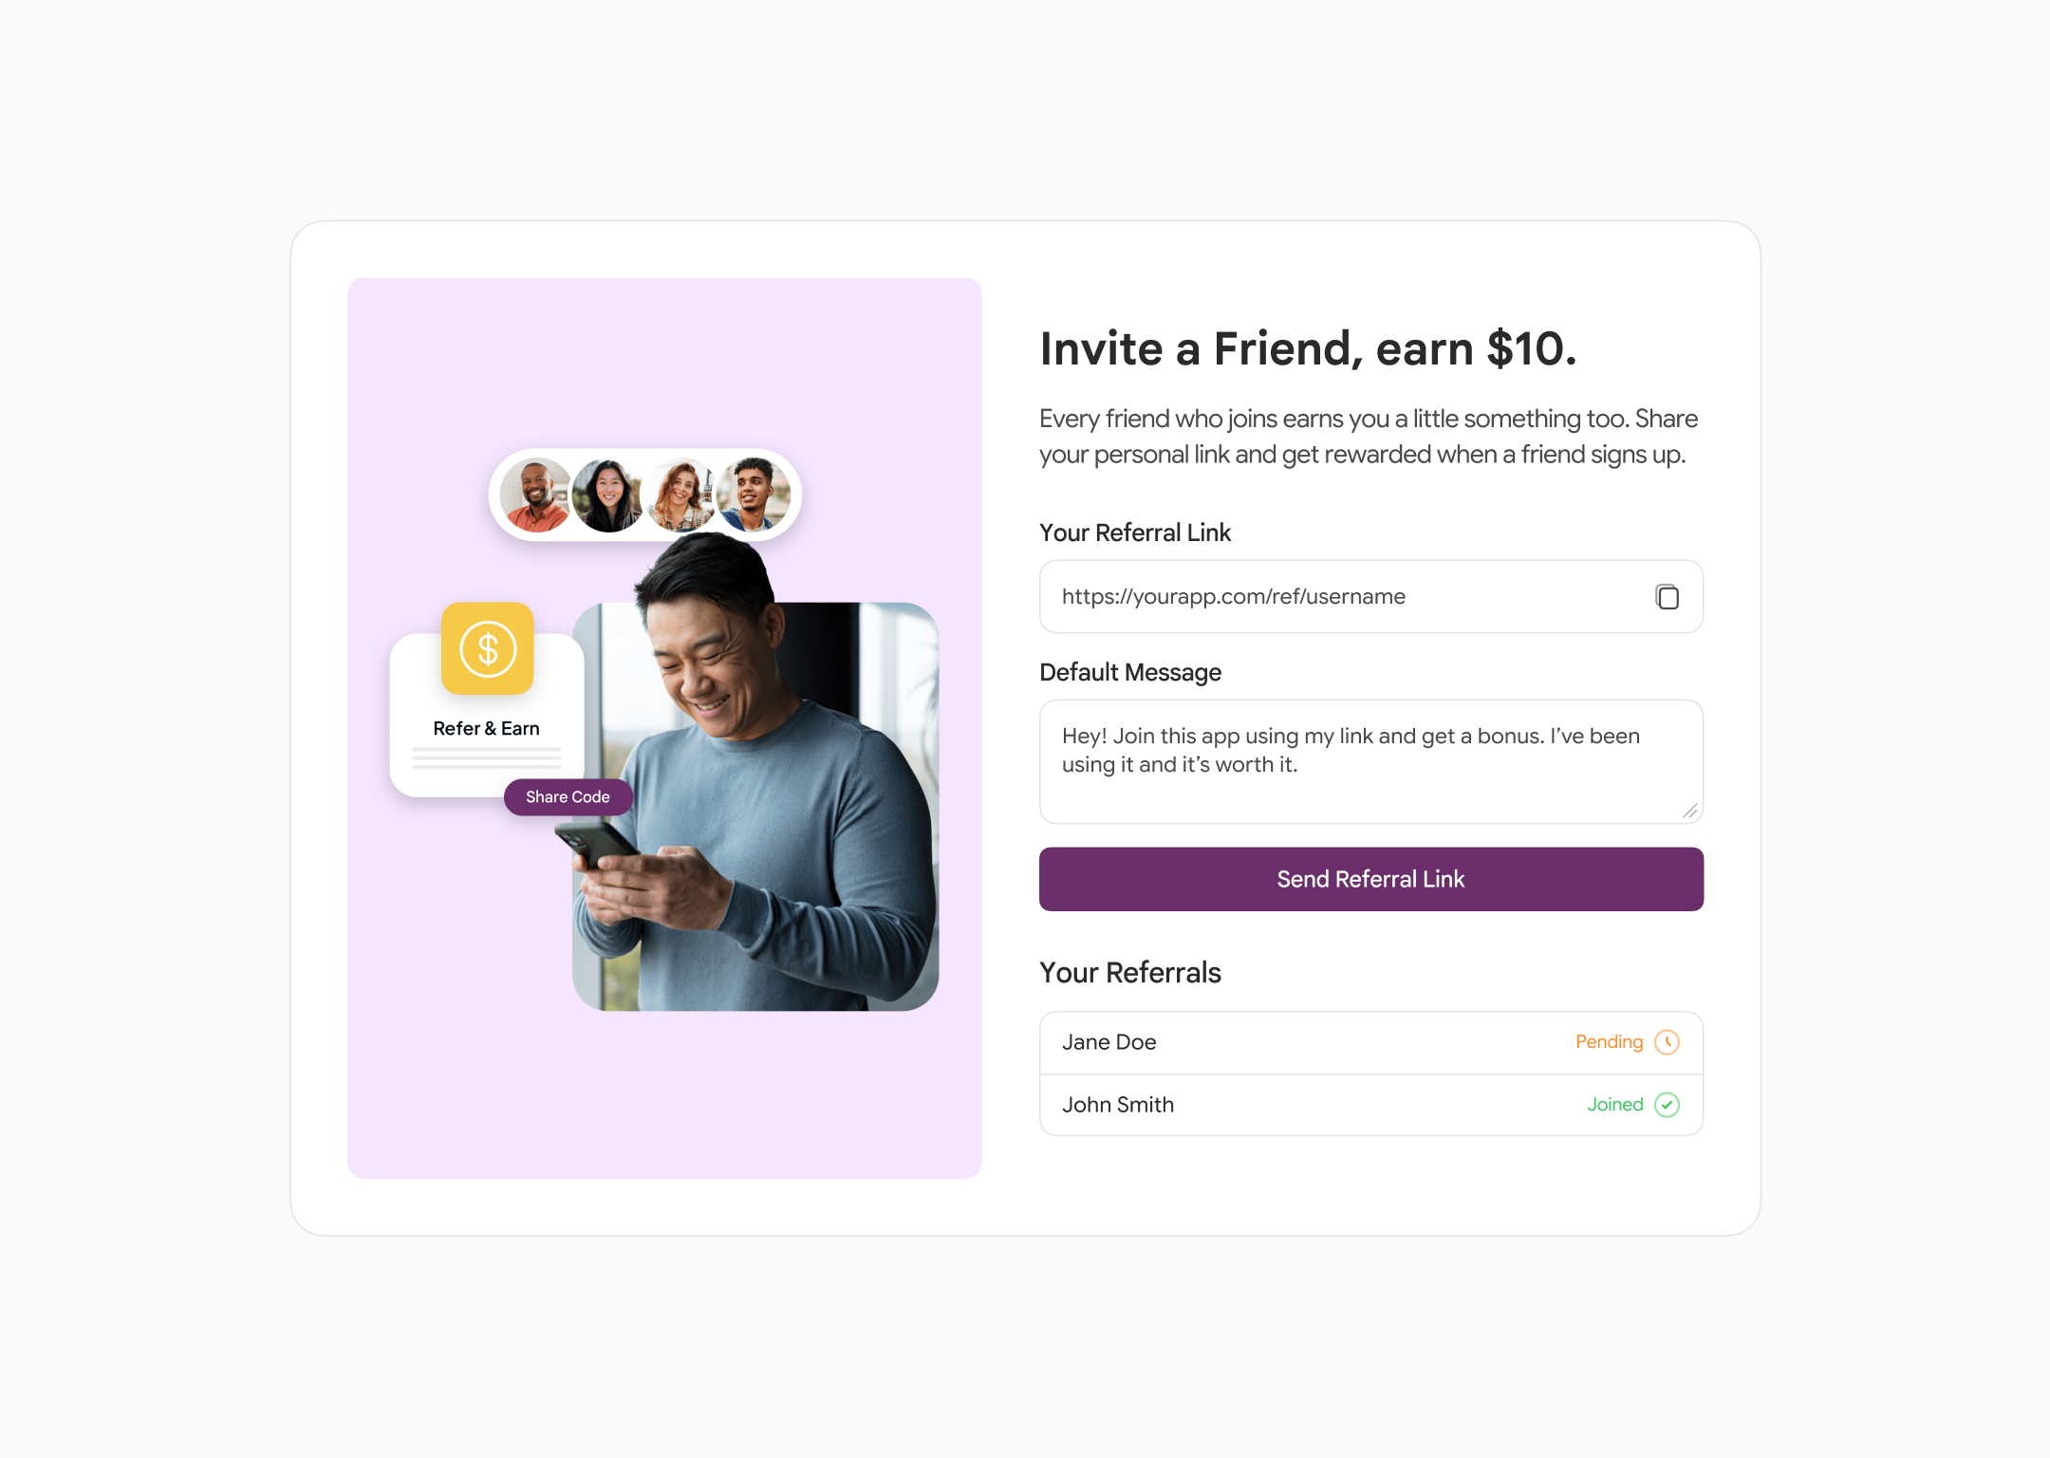Focus the referral link URL field
This screenshot has width=2050, height=1458.
pos(1371,597)
